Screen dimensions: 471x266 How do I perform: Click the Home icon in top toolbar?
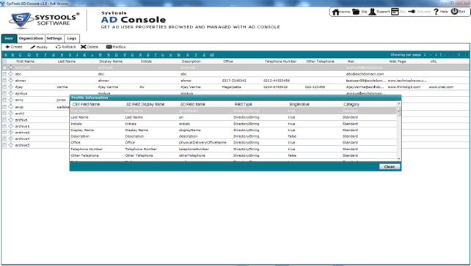pos(336,12)
